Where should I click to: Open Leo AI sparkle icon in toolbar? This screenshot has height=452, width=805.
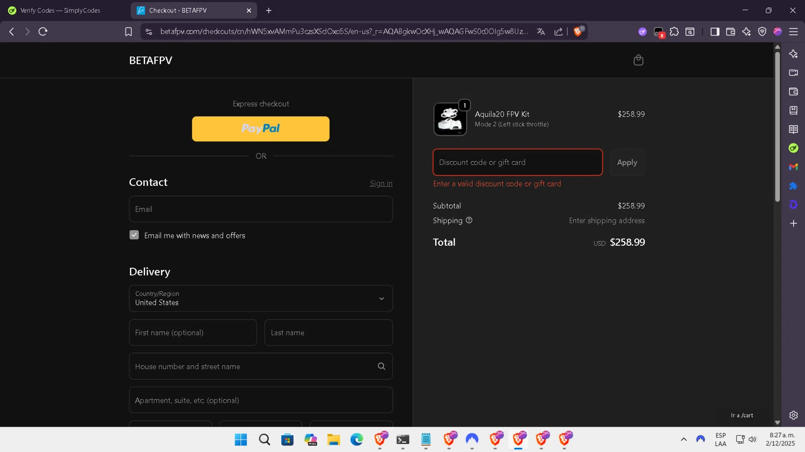click(747, 32)
